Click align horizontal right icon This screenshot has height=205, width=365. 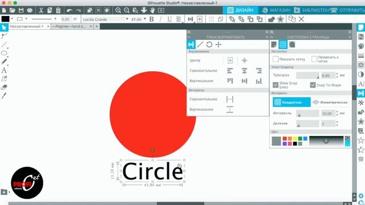point(258,71)
